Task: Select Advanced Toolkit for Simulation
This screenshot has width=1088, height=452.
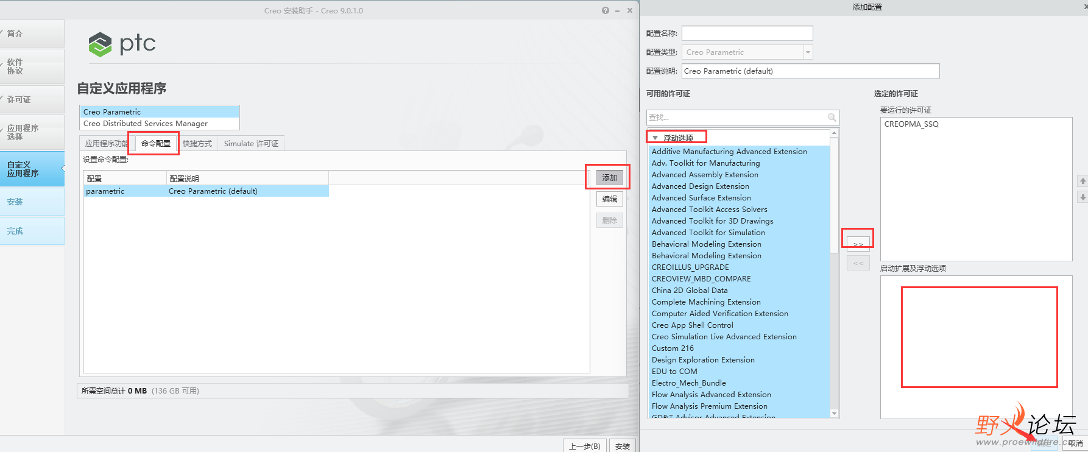Action: [738, 233]
